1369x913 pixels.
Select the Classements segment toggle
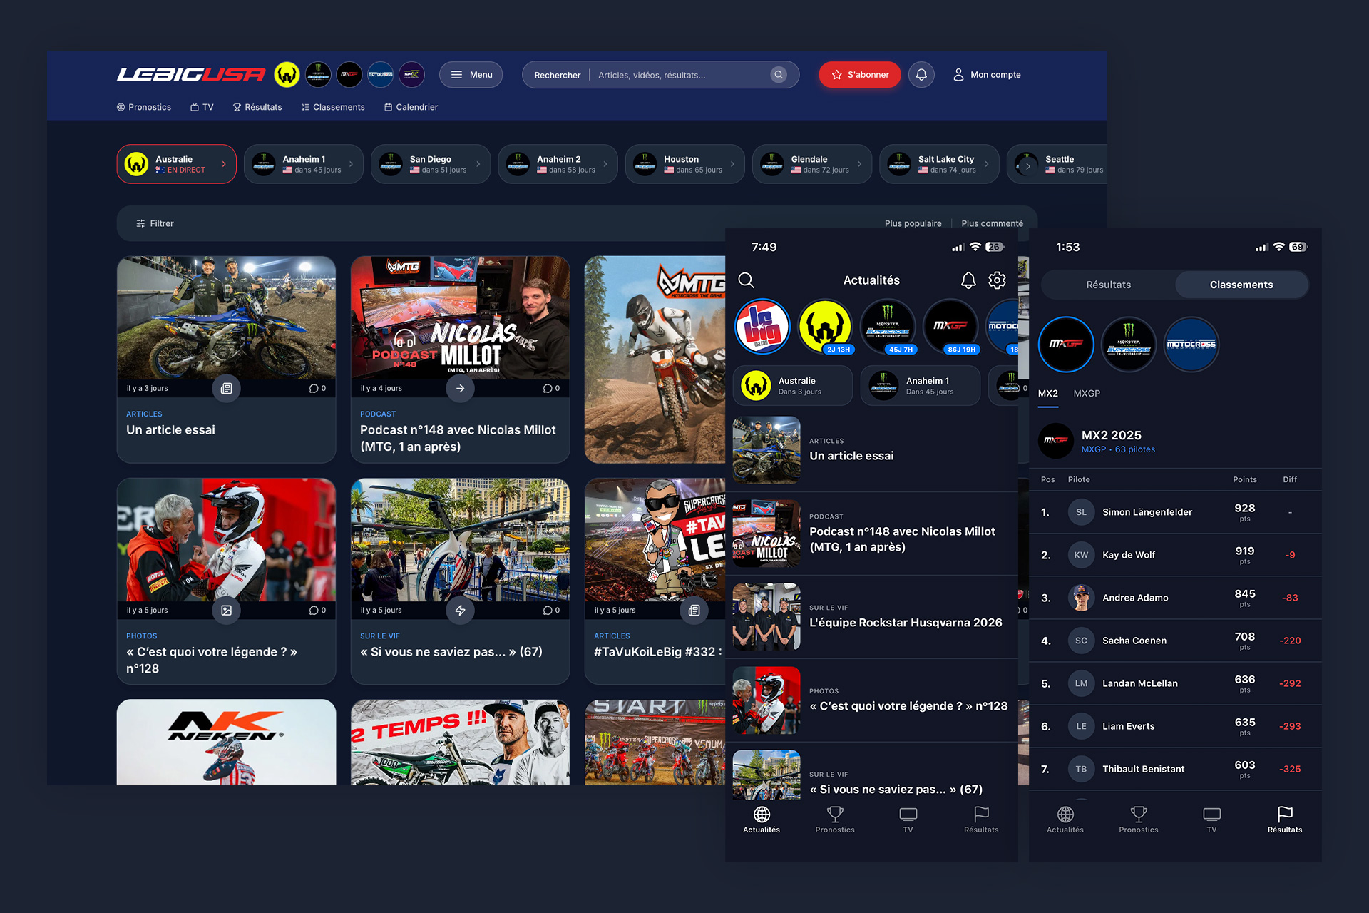pyautogui.click(x=1241, y=285)
